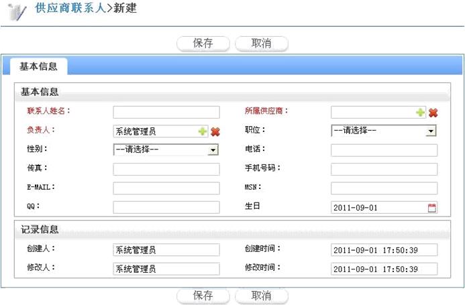465x305 pixels.
Task: Click the red X icon for 所属供应商
Action: point(433,113)
